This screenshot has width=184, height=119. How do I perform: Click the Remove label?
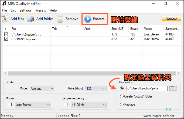72,19
